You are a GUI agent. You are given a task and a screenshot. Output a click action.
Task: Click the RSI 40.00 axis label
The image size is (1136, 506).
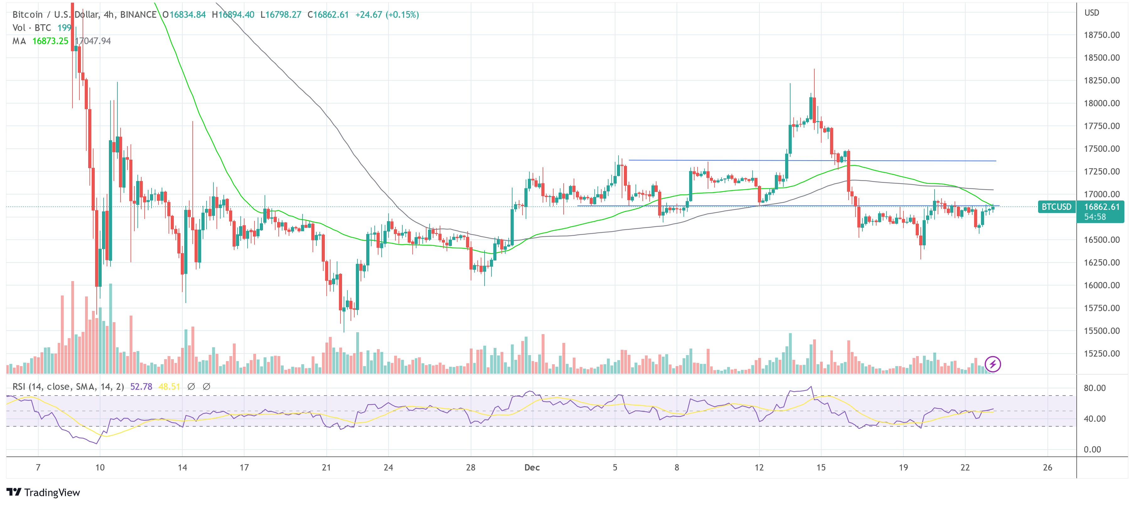pyautogui.click(x=1095, y=419)
